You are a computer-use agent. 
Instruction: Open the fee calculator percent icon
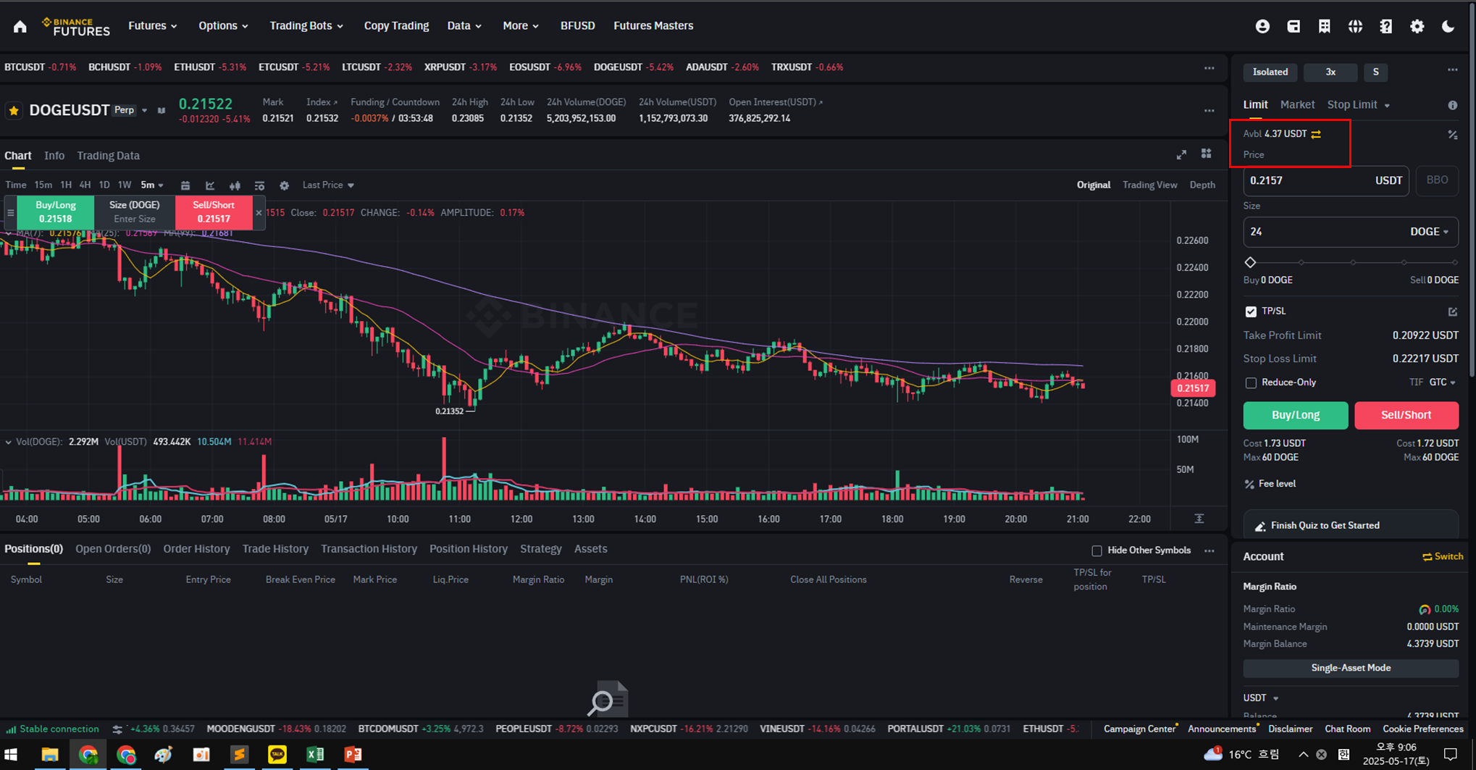click(x=1452, y=135)
